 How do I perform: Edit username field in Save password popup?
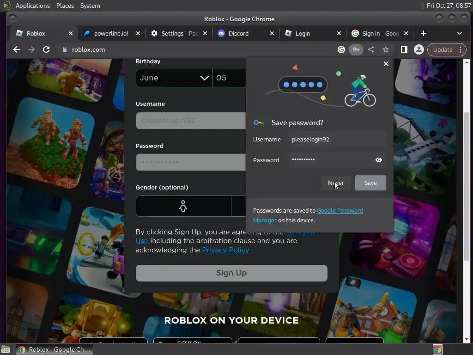tap(337, 140)
